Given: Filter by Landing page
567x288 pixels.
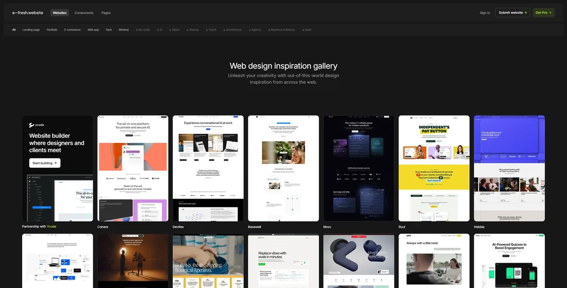Looking at the screenshot, I should (x=31, y=30).
